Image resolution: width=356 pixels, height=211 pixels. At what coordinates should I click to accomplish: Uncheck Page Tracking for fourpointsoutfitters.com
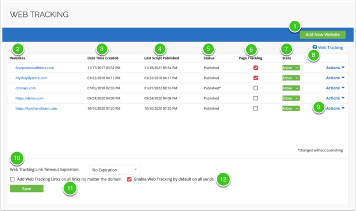(x=256, y=67)
